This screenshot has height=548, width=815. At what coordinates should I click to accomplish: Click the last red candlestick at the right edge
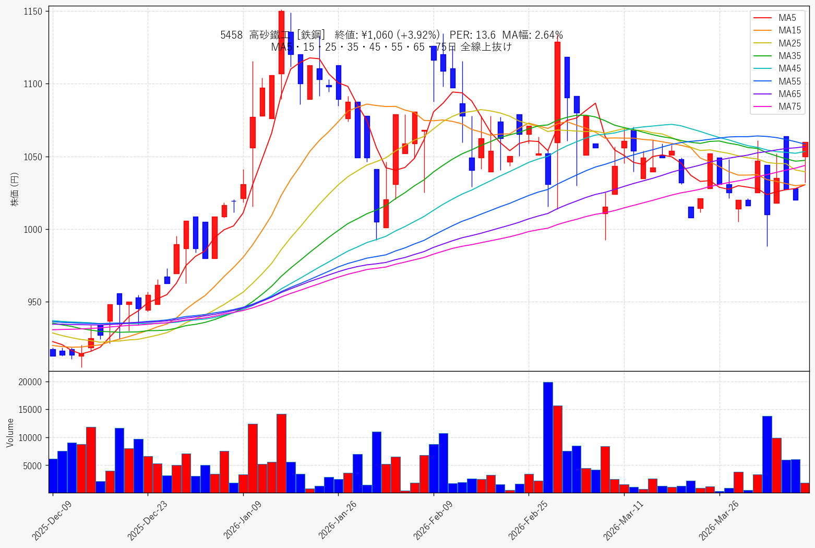tap(805, 149)
